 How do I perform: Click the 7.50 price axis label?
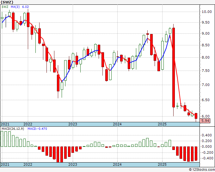coord(206,71)
